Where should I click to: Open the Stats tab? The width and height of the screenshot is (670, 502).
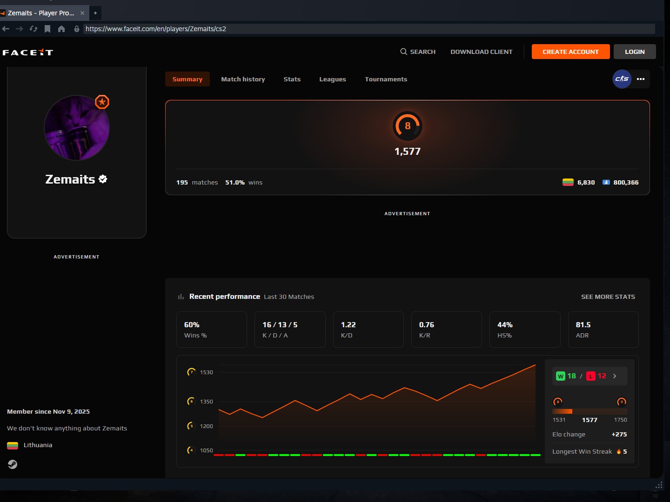click(292, 79)
